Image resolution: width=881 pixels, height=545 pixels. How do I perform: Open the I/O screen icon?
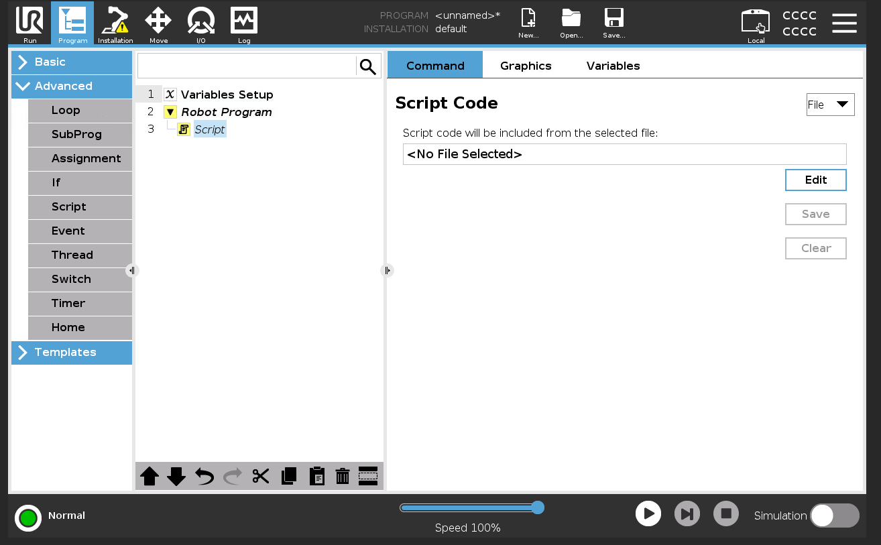201,23
